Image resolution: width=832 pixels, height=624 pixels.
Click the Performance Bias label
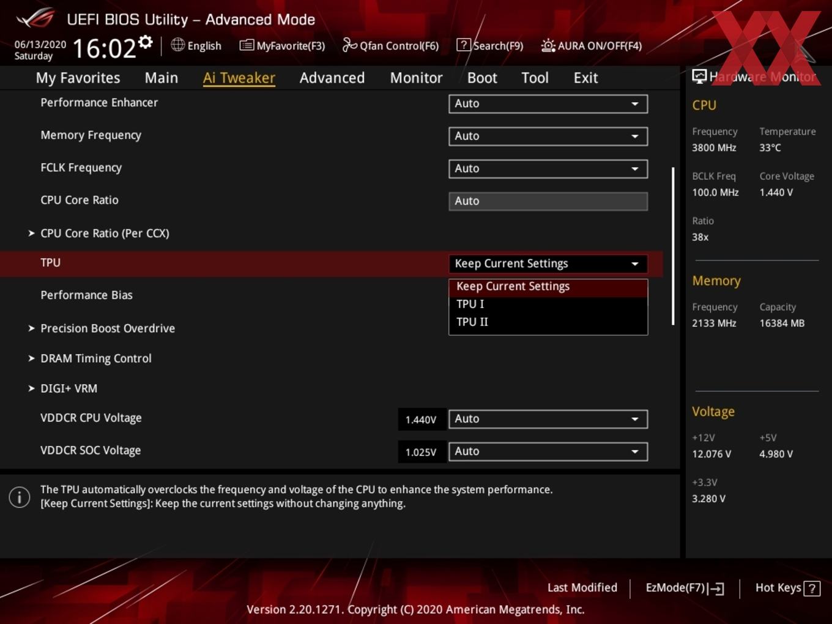(x=86, y=295)
